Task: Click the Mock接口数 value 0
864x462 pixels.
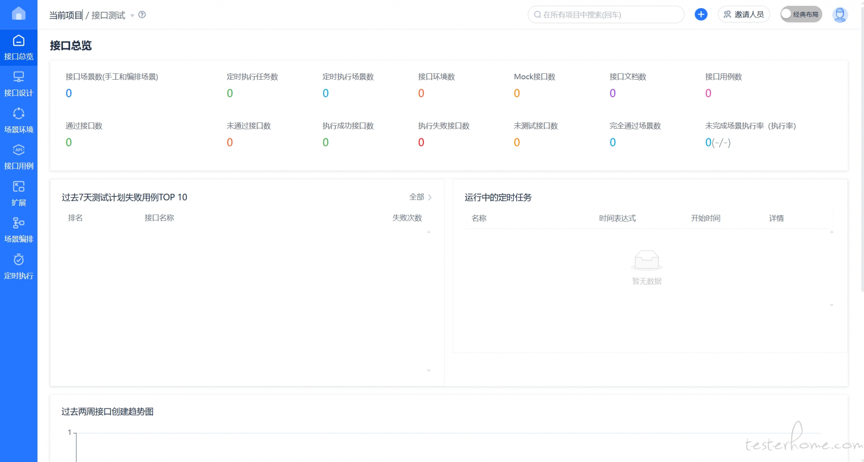Action: [x=517, y=93]
